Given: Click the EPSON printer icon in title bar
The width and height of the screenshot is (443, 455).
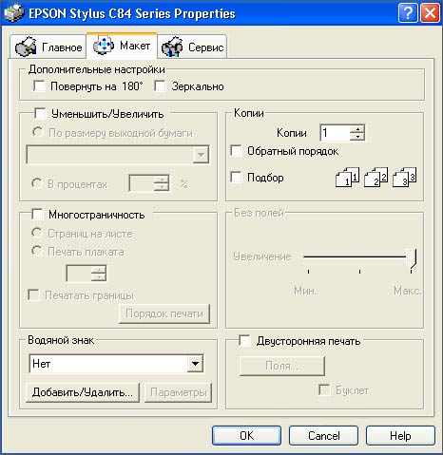Looking at the screenshot, I should (x=14, y=13).
